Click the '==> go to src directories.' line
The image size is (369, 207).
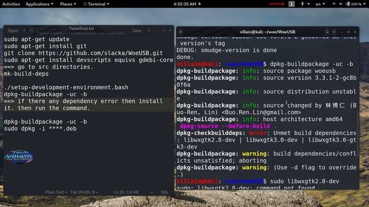pyautogui.click(x=48, y=67)
